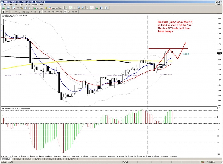
Task: Toggle the Chart Shift icon
Action: point(92,8)
